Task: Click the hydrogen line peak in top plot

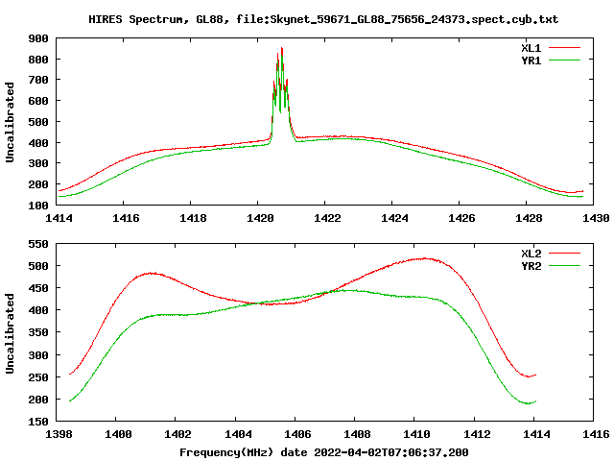Action: (281, 49)
